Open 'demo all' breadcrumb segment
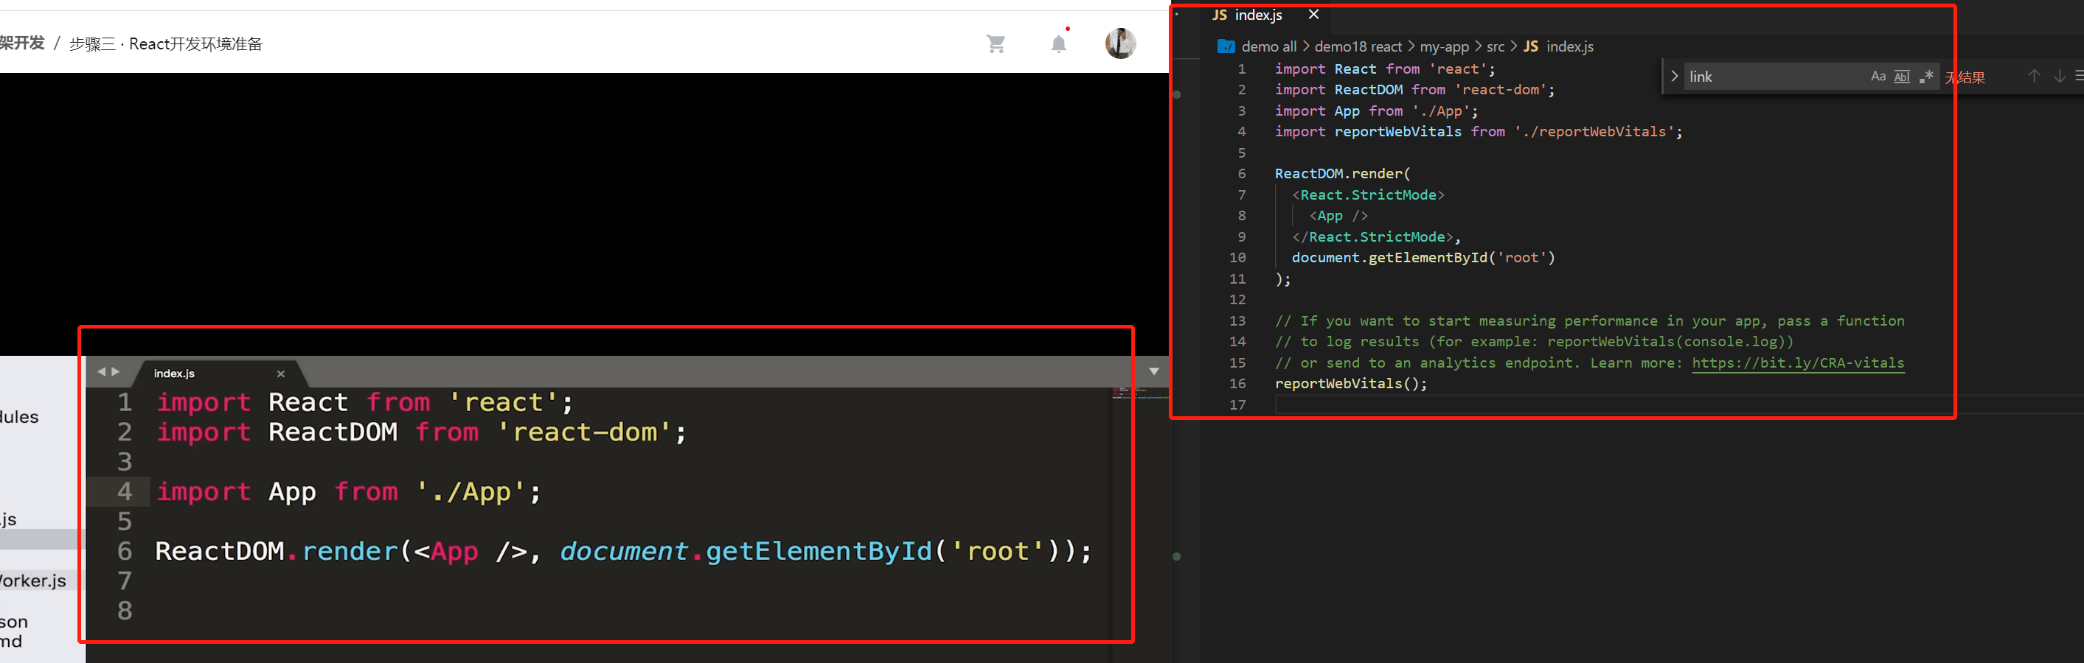 point(1269,47)
